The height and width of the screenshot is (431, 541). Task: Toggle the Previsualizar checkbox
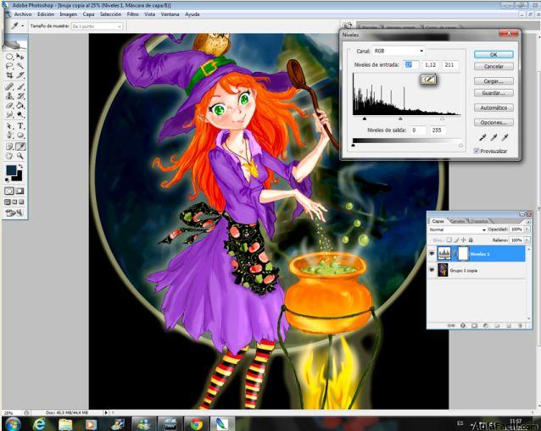[477, 151]
